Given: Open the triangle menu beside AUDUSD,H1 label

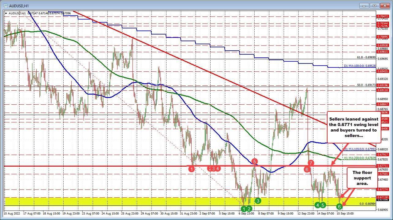Looking at the screenshot, I should (x=6, y=13).
